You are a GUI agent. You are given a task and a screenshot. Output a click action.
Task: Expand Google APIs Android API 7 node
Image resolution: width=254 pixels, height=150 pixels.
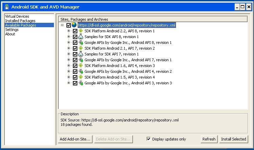tap(69, 60)
